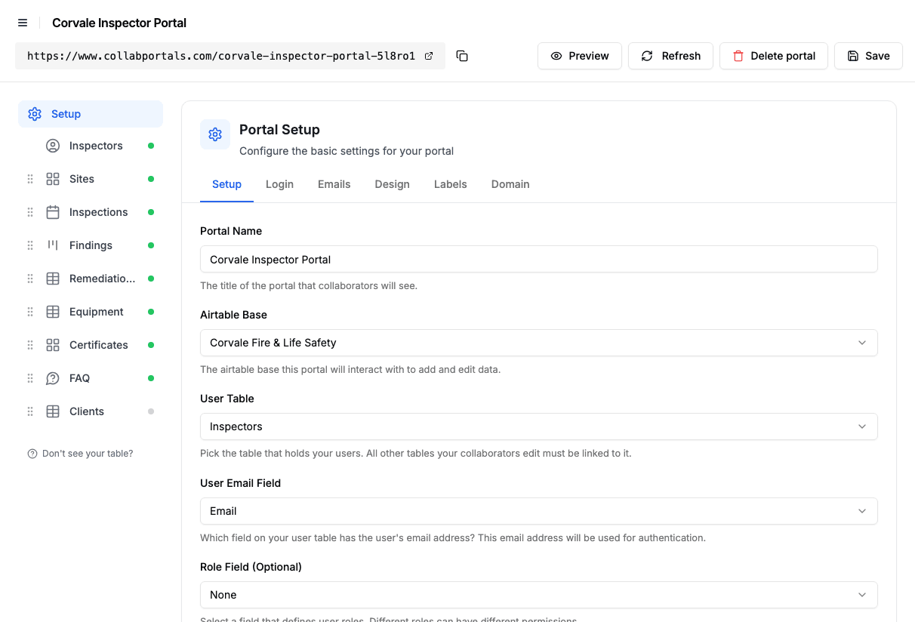The height and width of the screenshot is (622, 915).
Task: Open the User Table dropdown
Action: tap(538, 426)
